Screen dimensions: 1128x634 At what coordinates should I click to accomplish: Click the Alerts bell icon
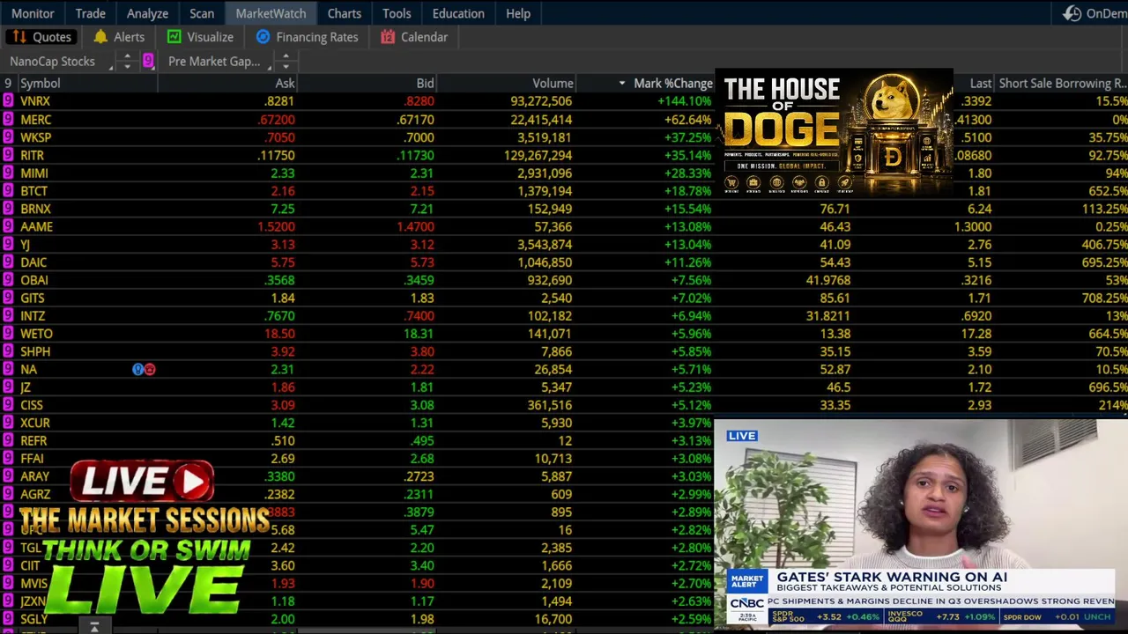coord(100,37)
